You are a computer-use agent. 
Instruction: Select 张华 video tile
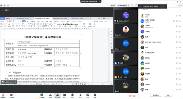(126, 44)
